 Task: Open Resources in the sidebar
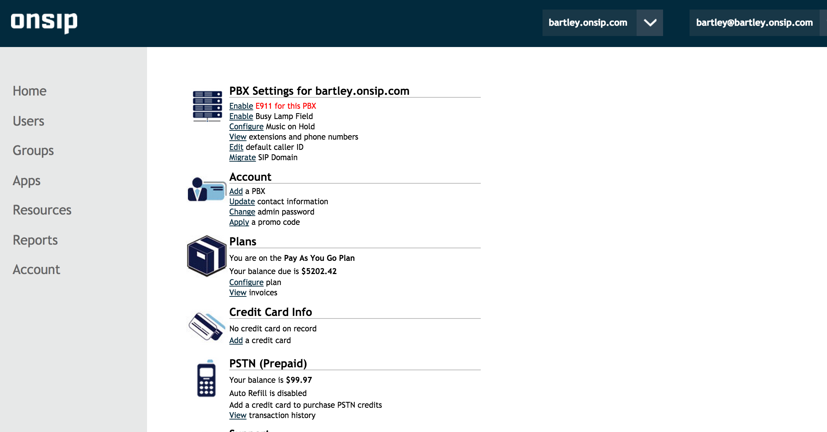click(42, 210)
